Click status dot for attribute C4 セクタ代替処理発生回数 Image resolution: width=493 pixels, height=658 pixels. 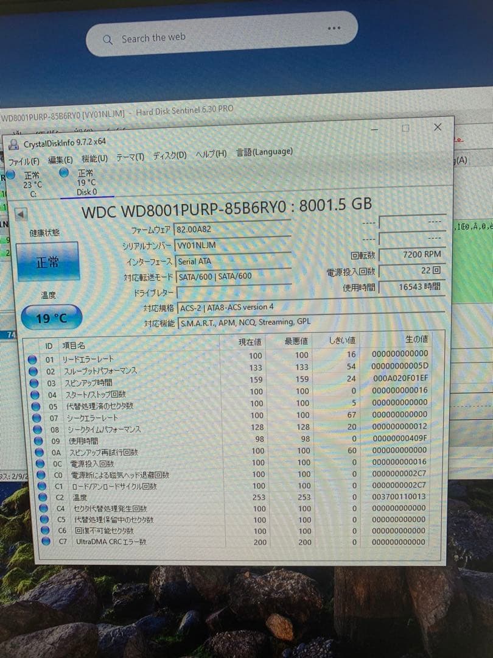pyautogui.click(x=43, y=508)
